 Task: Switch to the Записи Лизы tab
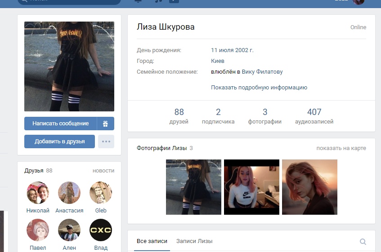[194, 241]
